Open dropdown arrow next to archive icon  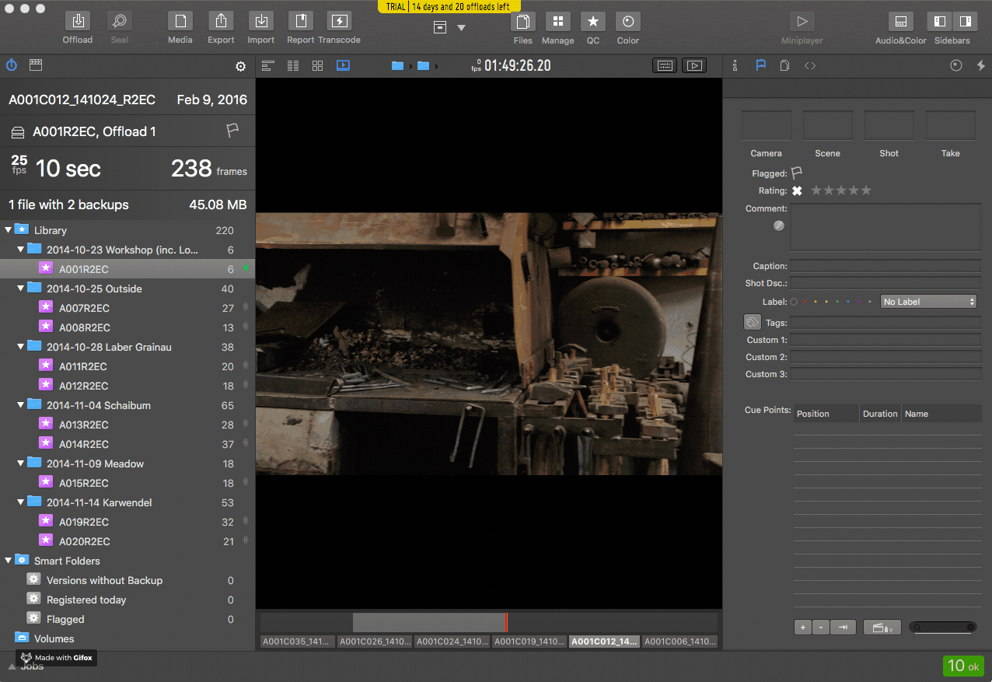tap(461, 28)
